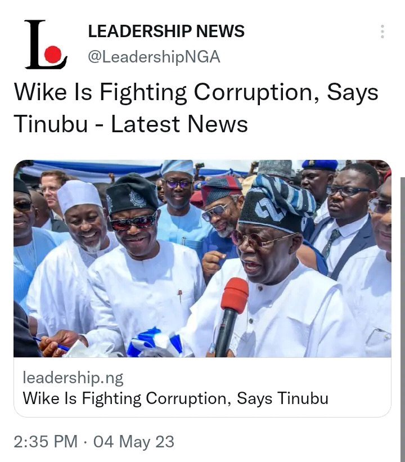
Task: Click the blue police beret in the photo
Action: coord(319,165)
